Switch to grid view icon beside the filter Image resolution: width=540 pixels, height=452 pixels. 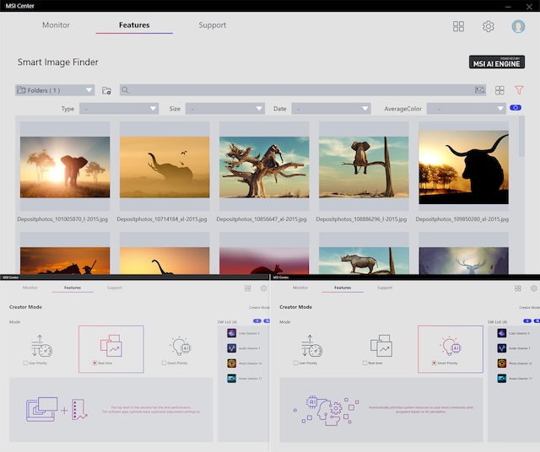[499, 90]
